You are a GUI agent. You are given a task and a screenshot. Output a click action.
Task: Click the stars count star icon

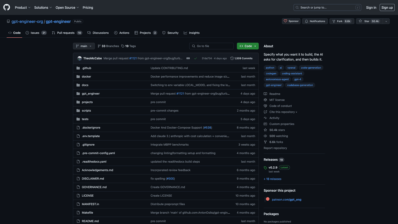(265, 130)
